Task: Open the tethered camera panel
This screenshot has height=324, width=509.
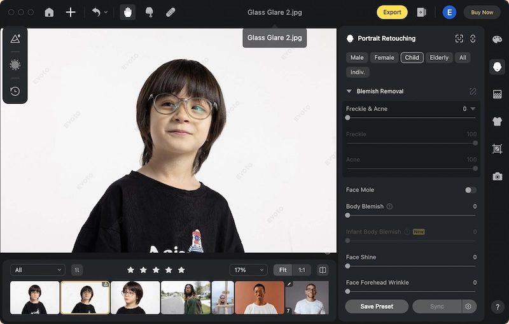Action: click(497, 176)
